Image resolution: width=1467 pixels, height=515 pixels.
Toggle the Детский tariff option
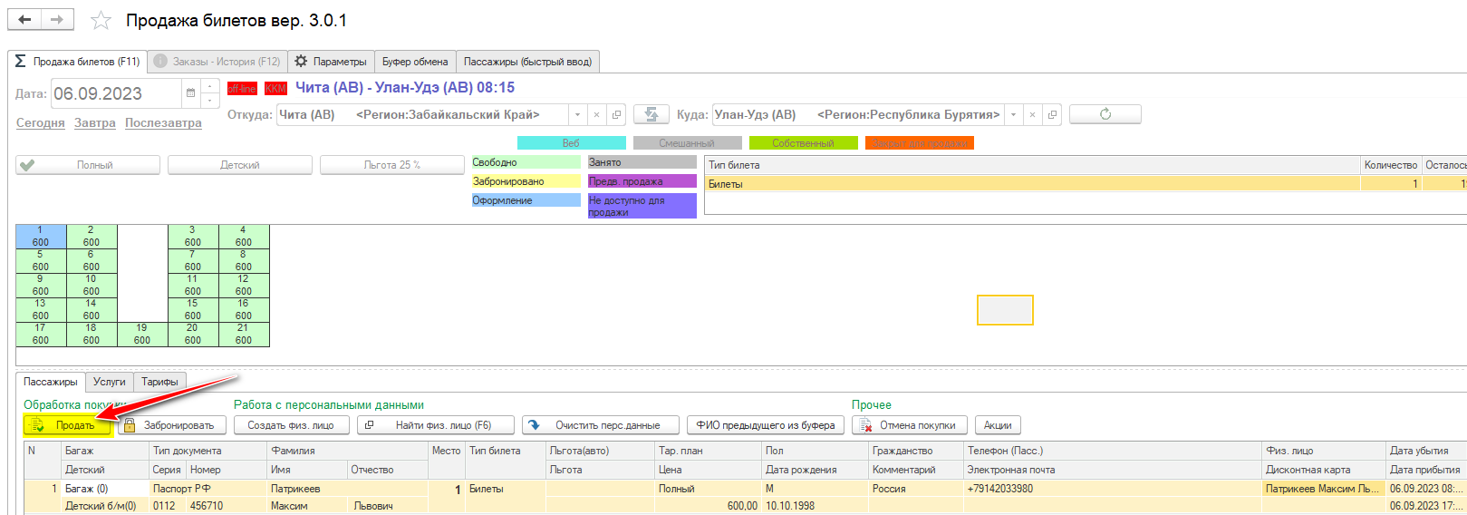(x=240, y=165)
